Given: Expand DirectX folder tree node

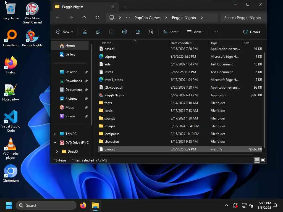Looking at the screenshot, I should [x=57, y=152].
